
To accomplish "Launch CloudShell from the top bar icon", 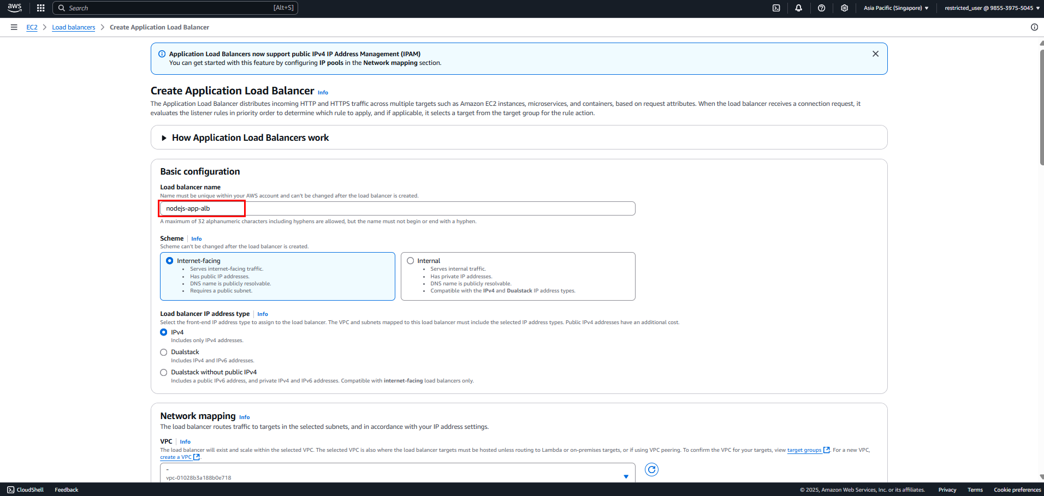I will coord(776,8).
